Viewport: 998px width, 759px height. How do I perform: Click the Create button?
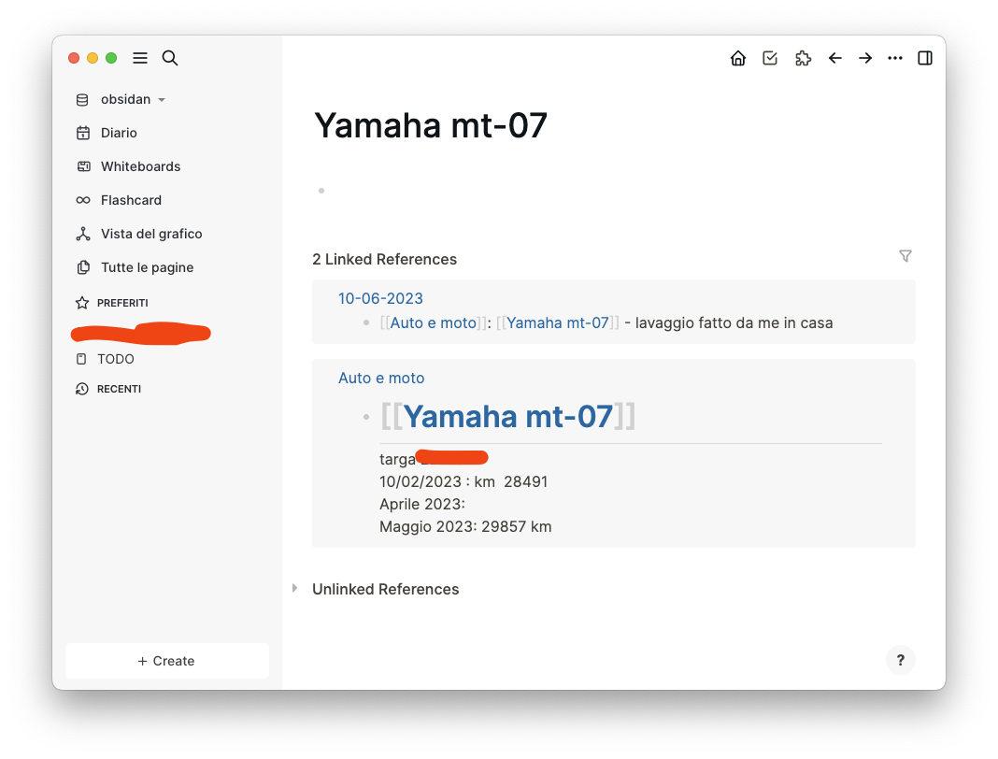(x=166, y=661)
